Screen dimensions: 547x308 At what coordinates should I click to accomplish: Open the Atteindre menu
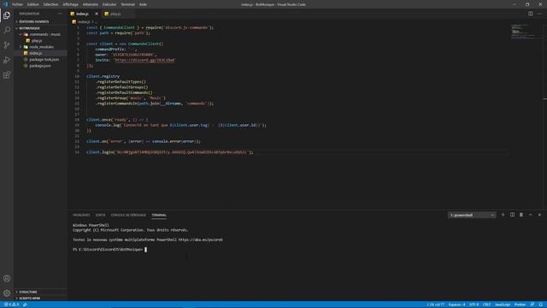pyautogui.click(x=91, y=4)
